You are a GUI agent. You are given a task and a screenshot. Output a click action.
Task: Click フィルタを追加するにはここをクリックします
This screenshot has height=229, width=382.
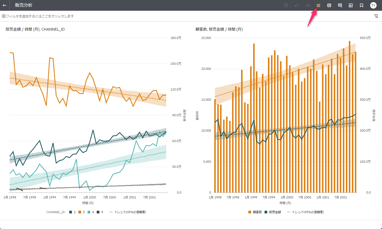[x=38, y=16]
